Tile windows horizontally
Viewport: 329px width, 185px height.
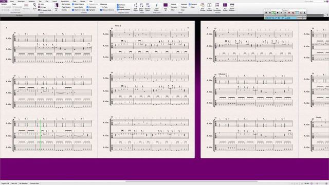pos(217,7)
